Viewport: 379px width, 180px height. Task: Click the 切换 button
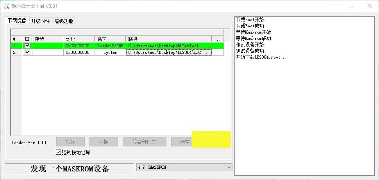click(x=104, y=142)
